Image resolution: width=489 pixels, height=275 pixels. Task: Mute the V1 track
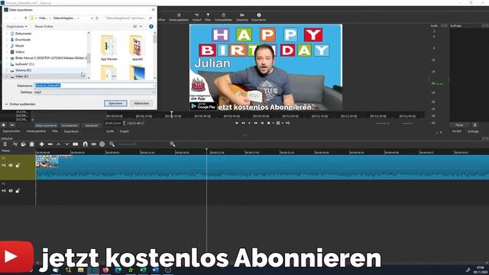(x=4, y=190)
